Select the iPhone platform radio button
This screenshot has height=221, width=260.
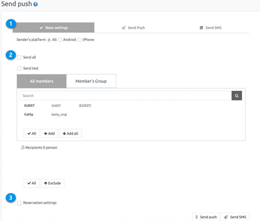click(79, 40)
